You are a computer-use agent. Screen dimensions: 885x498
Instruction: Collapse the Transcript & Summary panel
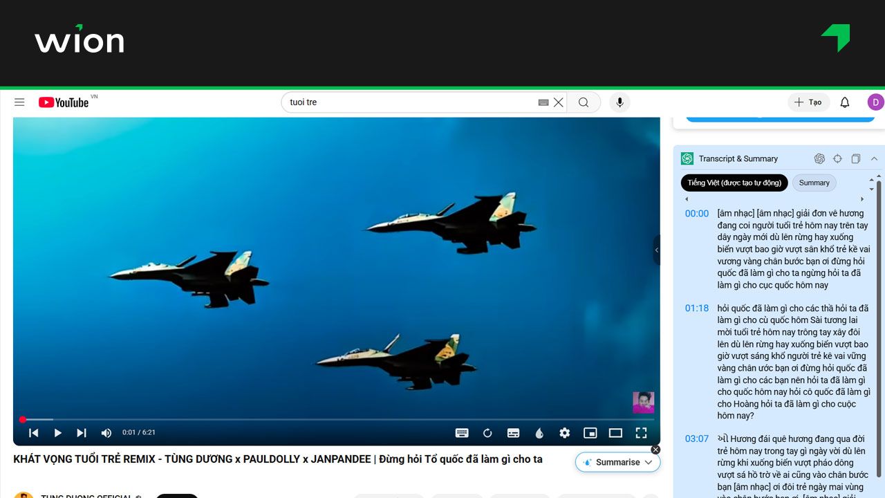(x=873, y=158)
